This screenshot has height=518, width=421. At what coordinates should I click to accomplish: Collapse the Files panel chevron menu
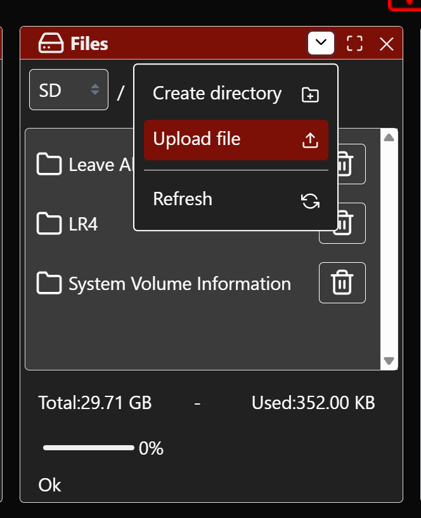pos(321,43)
